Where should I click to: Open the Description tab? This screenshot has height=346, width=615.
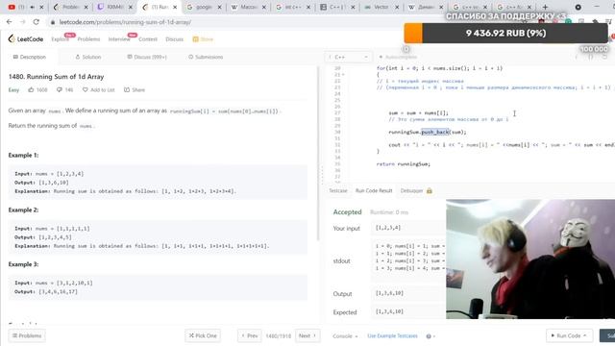(x=30, y=57)
